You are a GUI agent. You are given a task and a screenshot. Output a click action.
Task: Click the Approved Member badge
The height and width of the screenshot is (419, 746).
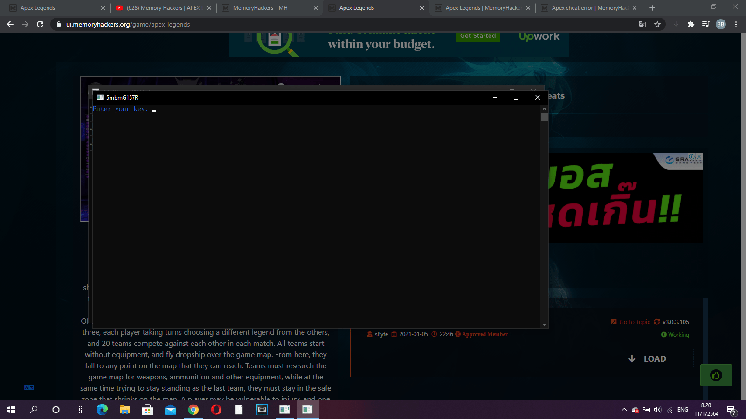pyautogui.click(x=485, y=334)
